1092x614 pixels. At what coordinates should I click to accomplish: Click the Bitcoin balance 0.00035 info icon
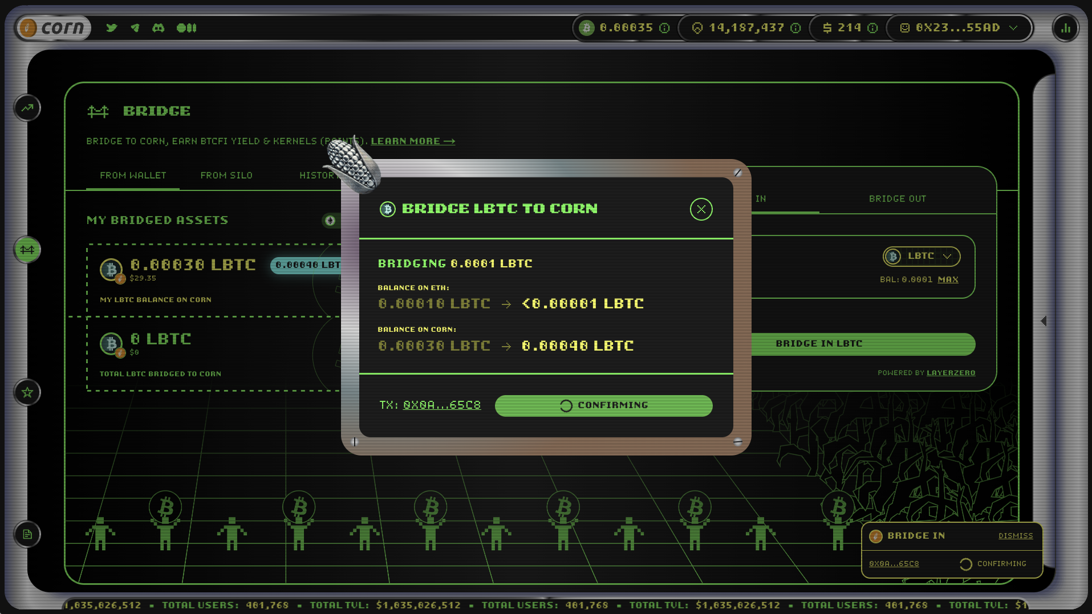664,28
